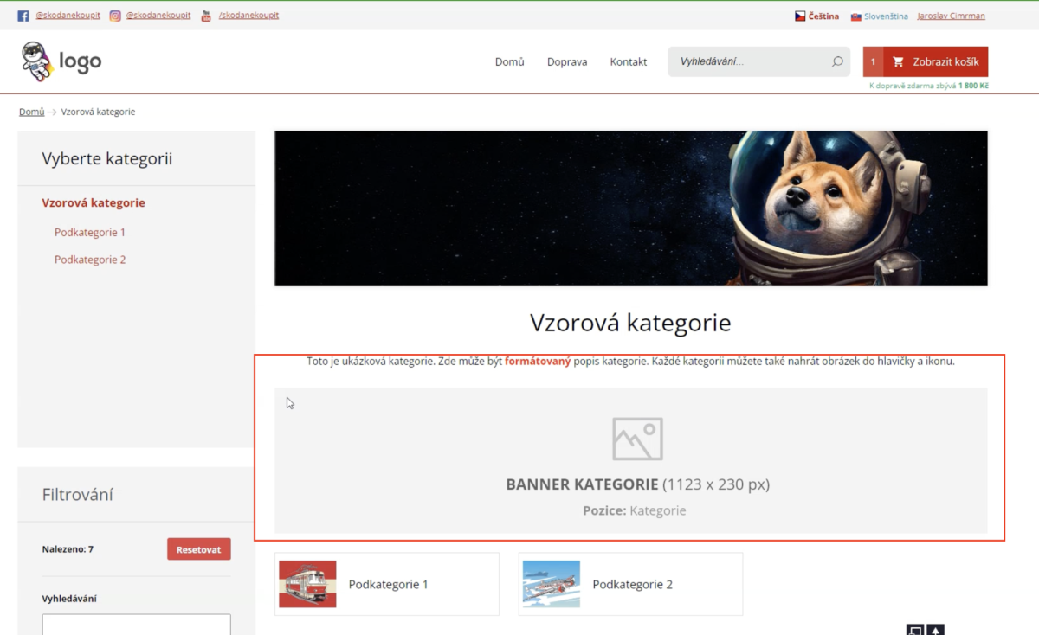
Task: Open Podkategorie 2 airplane thumbnail
Action: (552, 584)
